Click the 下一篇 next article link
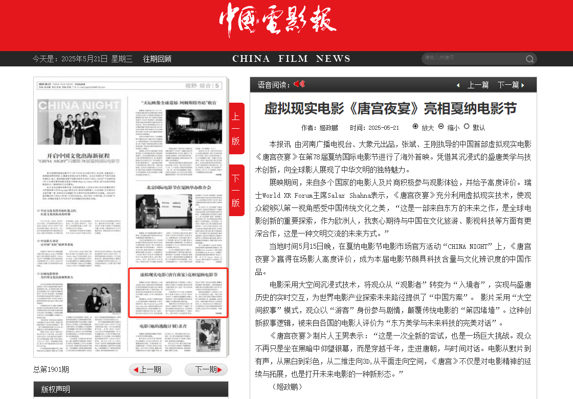The image size is (573, 399). point(510,85)
